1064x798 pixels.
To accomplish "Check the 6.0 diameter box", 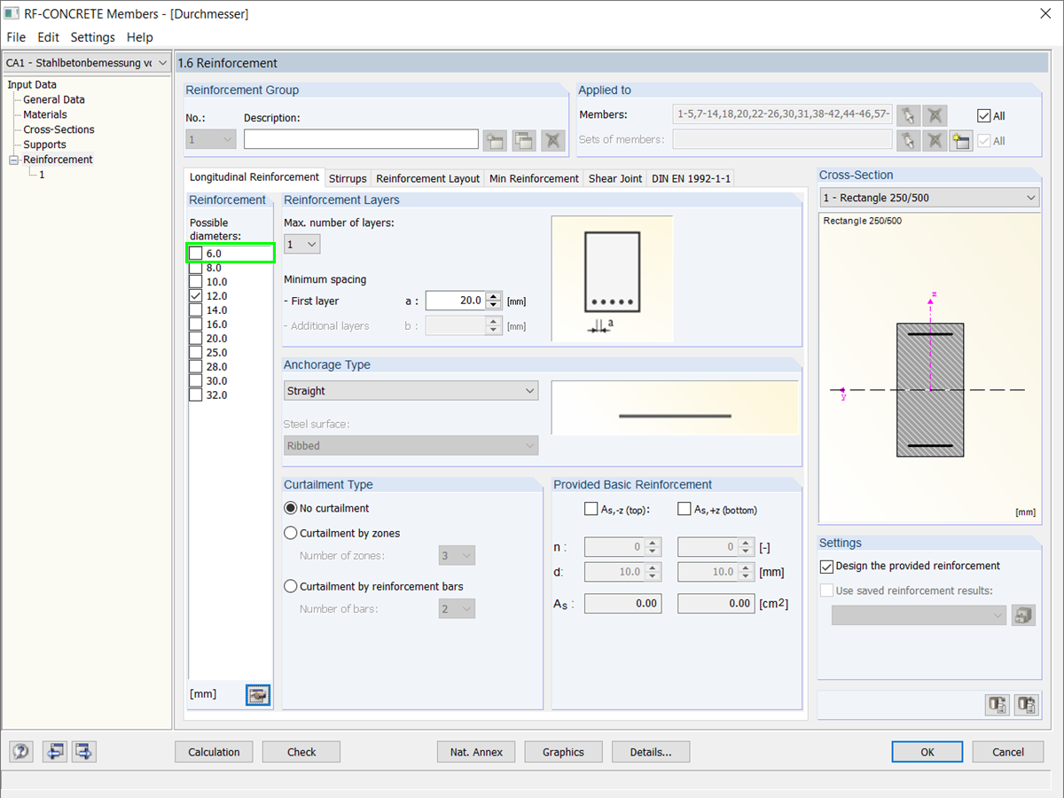I will 196,254.
